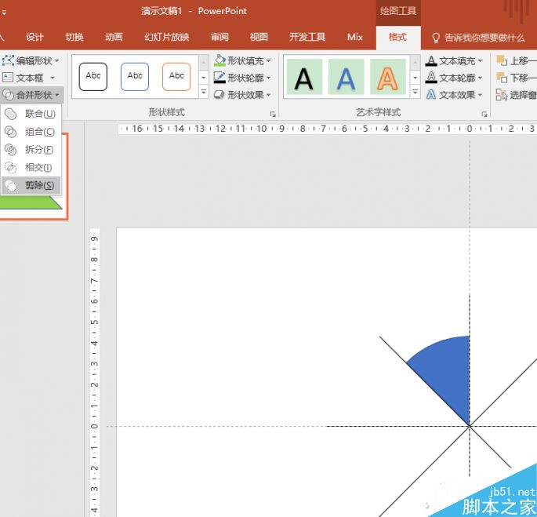The image size is (537, 517).
Task: Switch to the Animation (动画) tab
Action: point(114,37)
